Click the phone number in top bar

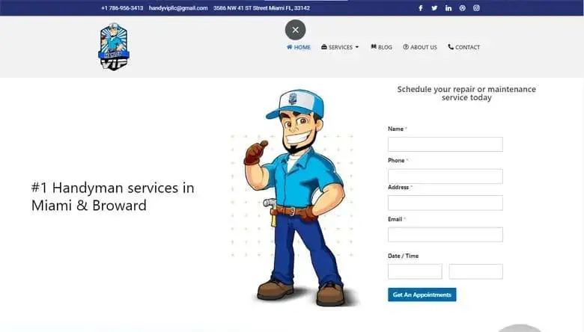122,8
